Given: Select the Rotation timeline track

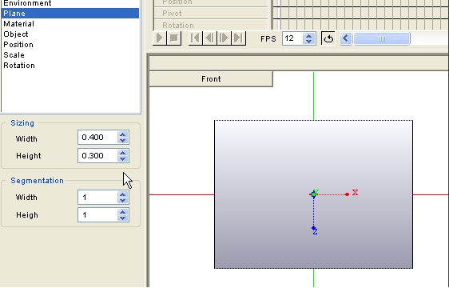Looking at the screenshot, I should pyautogui.click(x=211, y=26).
